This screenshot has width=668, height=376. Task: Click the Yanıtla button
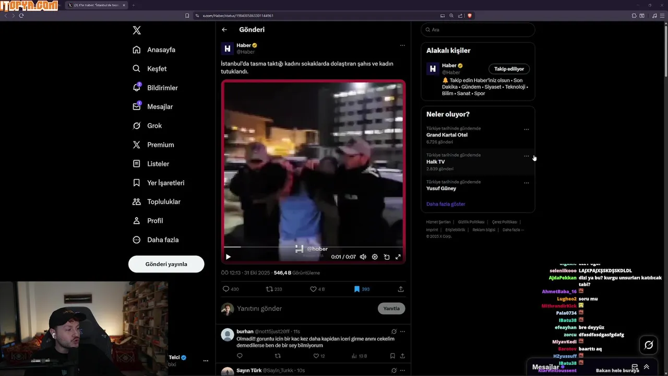(x=391, y=309)
